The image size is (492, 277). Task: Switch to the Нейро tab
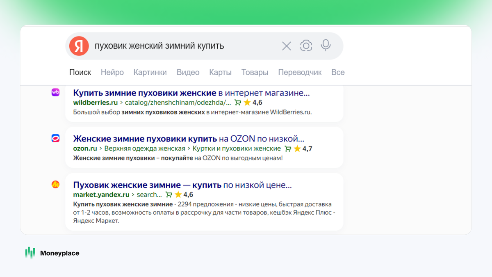pyautogui.click(x=112, y=72)
